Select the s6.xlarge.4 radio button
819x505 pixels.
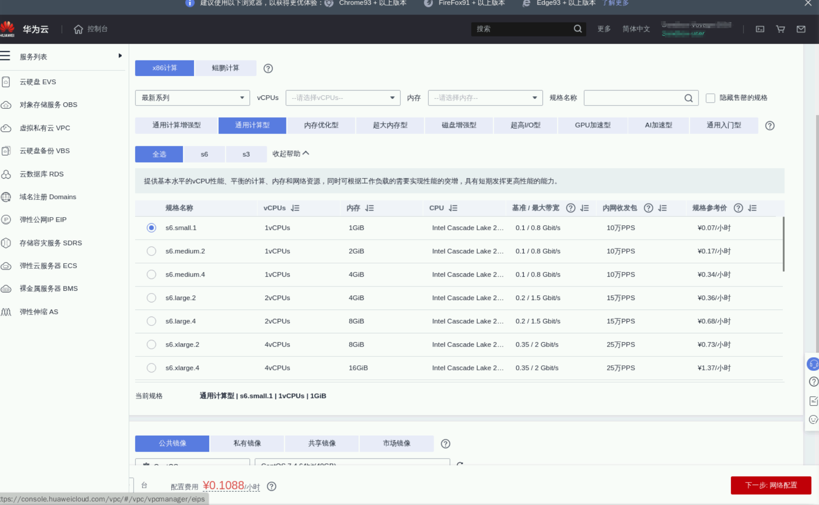tap(151, 368)
